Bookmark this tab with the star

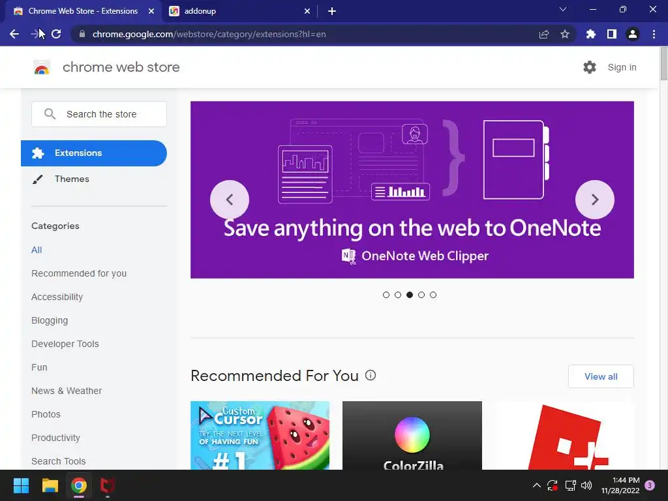(565, 34)
